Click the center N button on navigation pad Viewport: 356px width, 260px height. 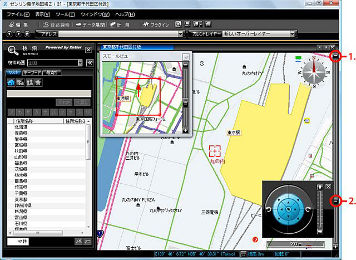289,209
